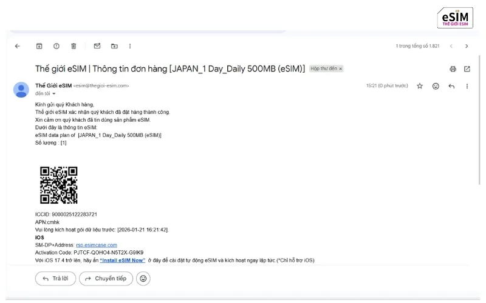Click the eSIM QR code image
Viewport: 486px width, 303px height.
(58, 185)
